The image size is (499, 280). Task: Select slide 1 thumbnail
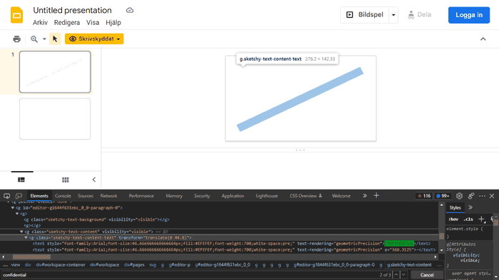coord(55,72)
